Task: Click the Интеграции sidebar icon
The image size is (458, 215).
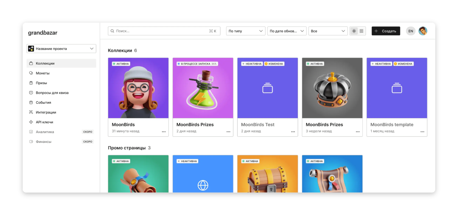Action: [x=31, y=112]
